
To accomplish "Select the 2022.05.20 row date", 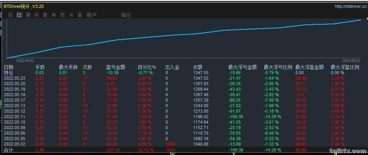I will click(15, 84).
